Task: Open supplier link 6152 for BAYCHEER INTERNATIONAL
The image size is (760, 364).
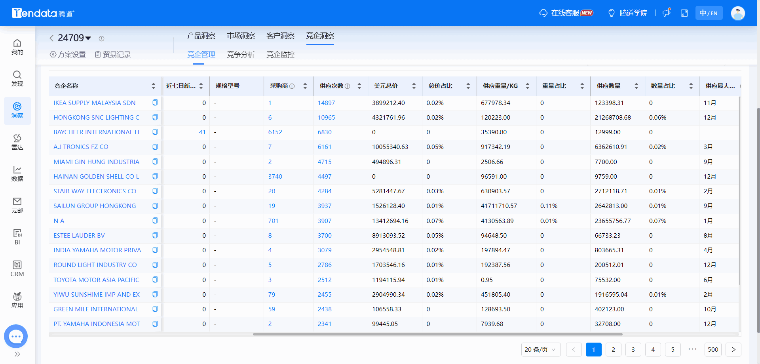Action: tap(275, 132)
